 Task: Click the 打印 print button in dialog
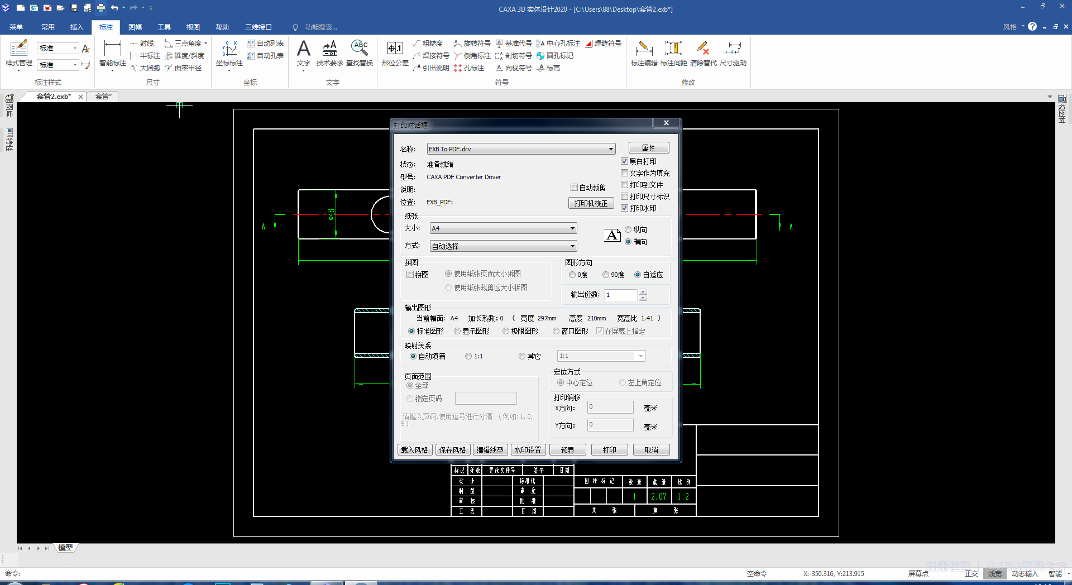(x=610, y=450)
